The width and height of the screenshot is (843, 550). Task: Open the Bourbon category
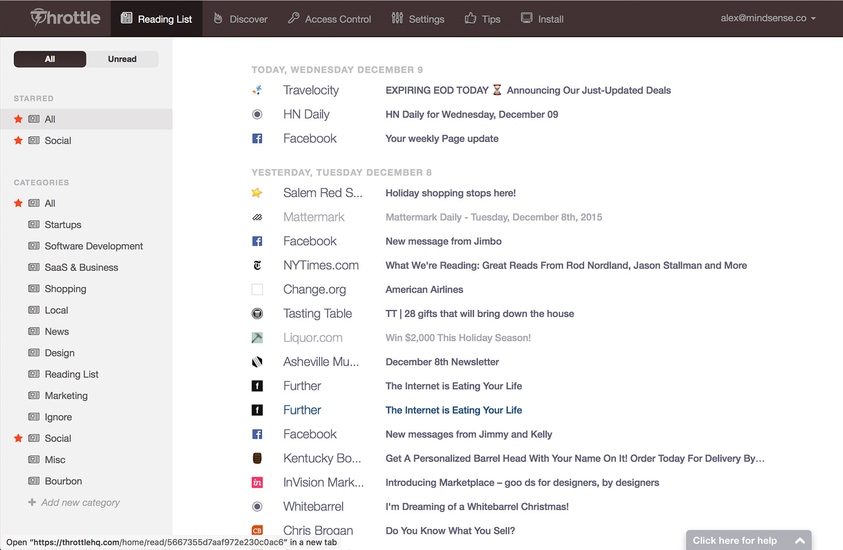tap(63, 481)
